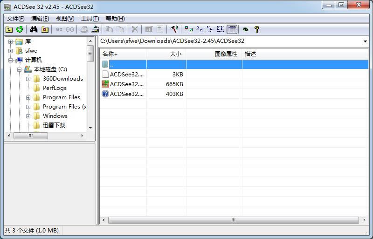Click the greyed second double-circle icon

(70, 29)
